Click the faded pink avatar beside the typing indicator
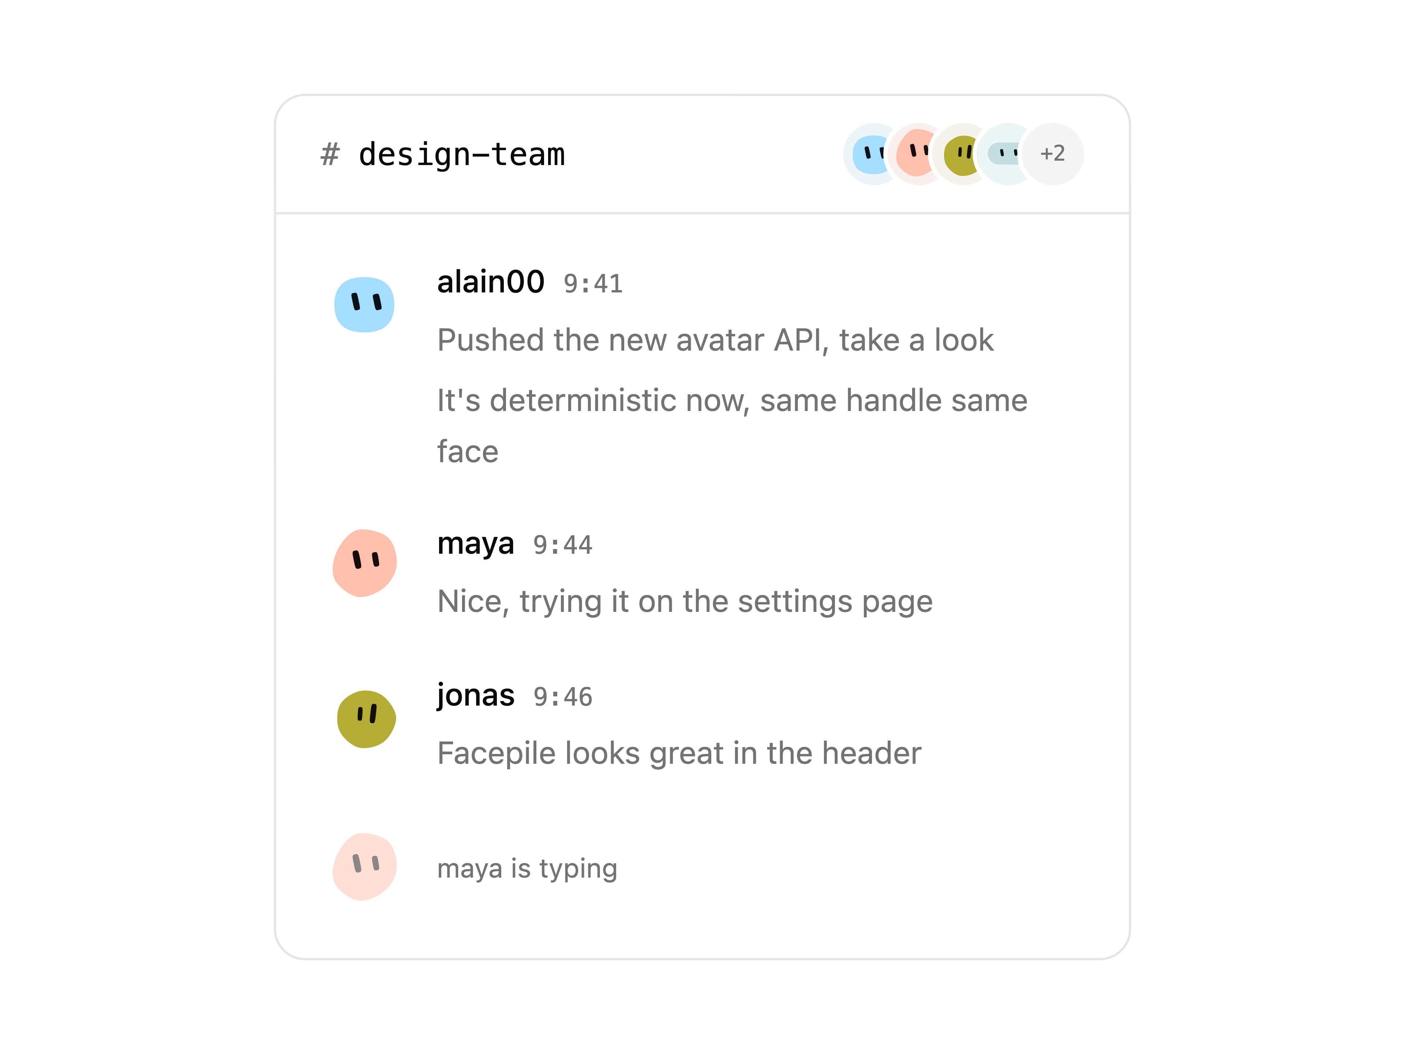The height and width of the screenshot is (1054, 1405). (x=364, y=867)
